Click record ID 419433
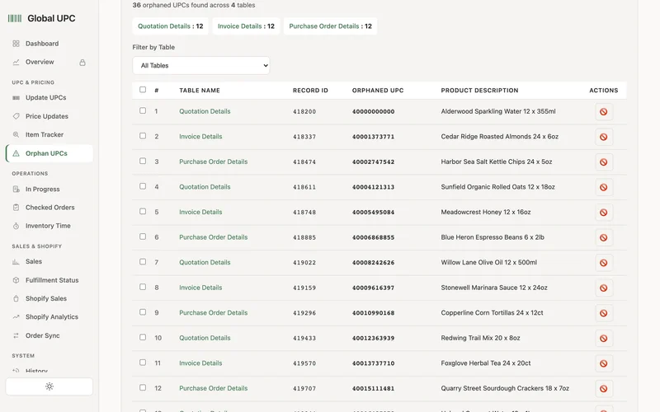This screenshot has width=660, height=412. (304, 338)
